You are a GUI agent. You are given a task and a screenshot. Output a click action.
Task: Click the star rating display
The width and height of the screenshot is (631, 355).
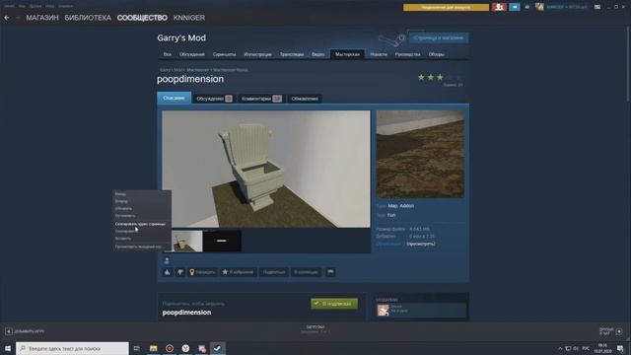coord(440,77)
